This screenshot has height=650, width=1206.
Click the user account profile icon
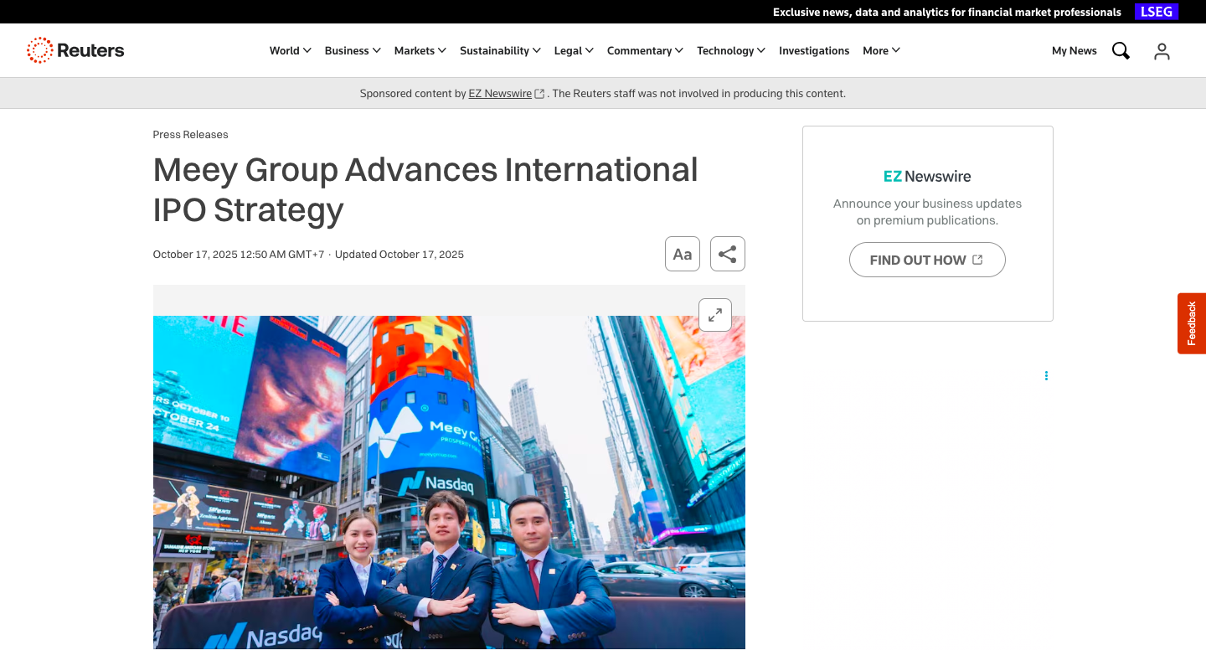click(x=1162, y=51)
